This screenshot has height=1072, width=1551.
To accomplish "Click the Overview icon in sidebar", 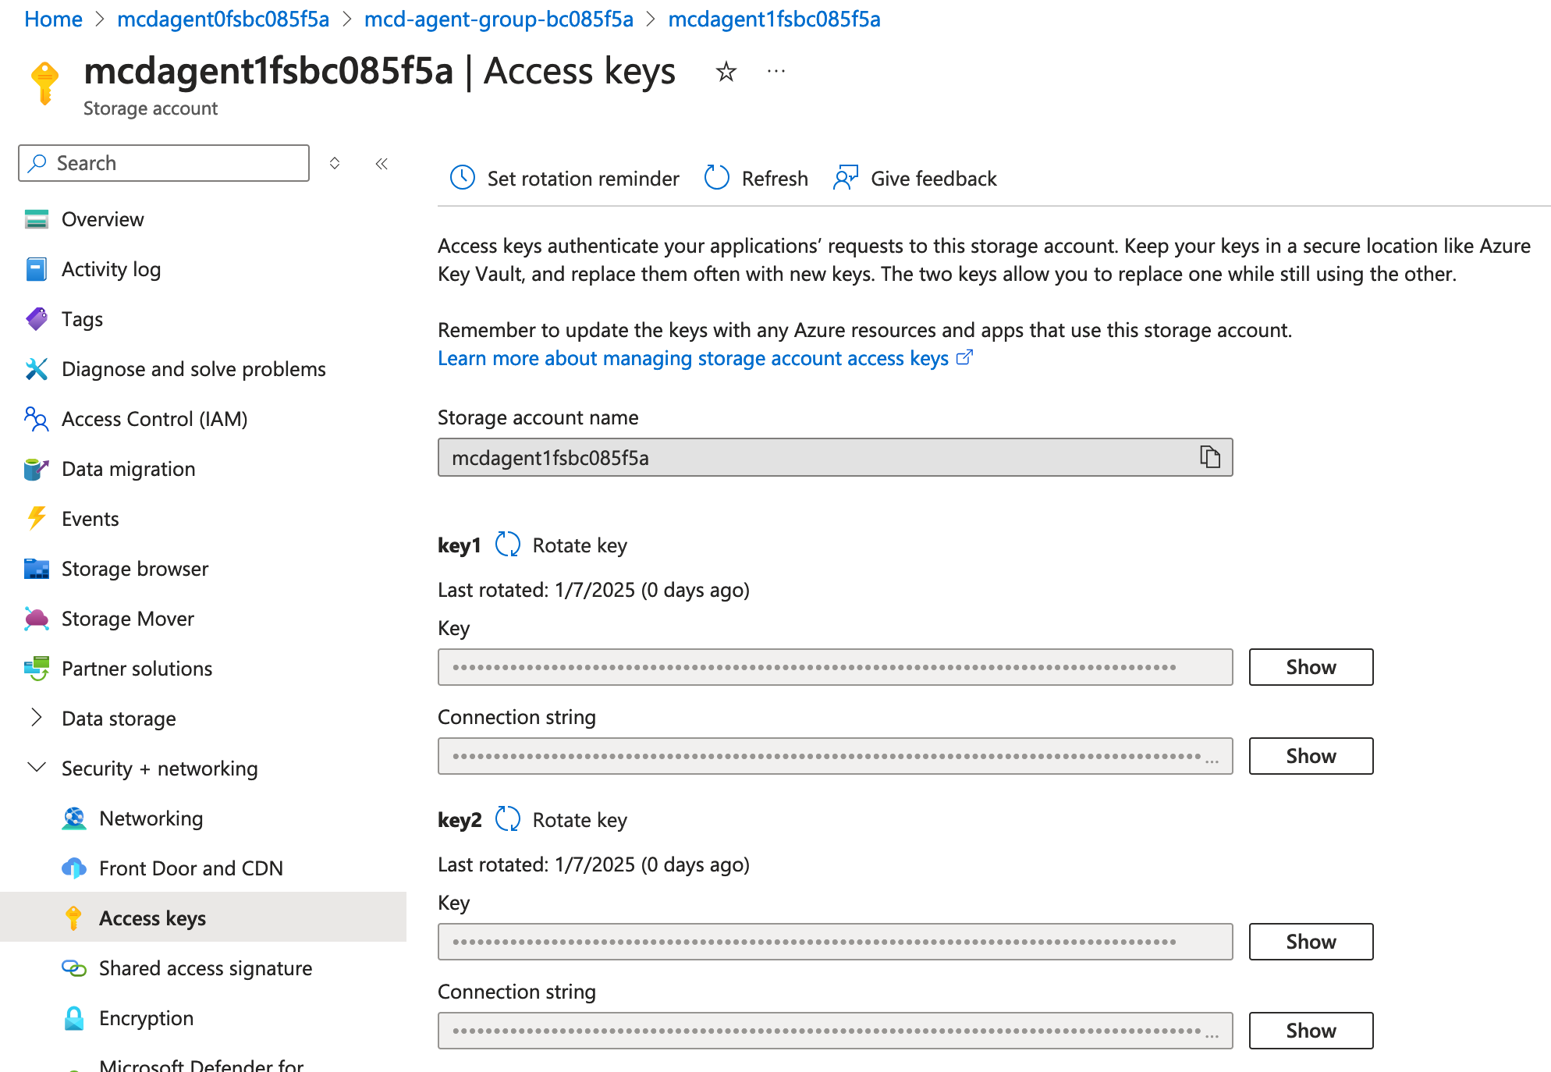I will (x=37, y=219).
